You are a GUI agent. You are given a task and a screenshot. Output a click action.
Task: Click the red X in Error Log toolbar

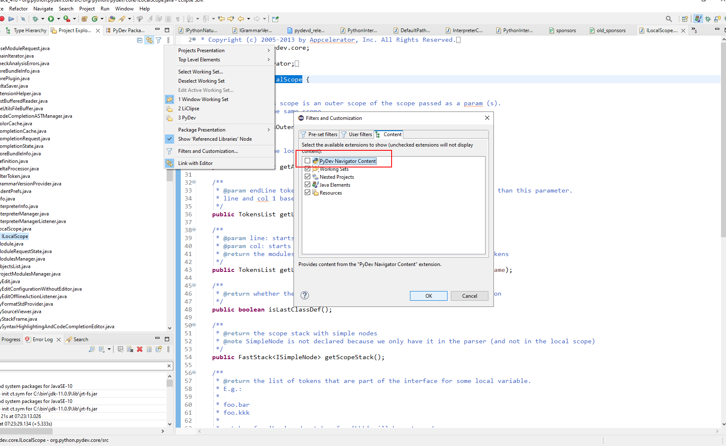point(139,349)
